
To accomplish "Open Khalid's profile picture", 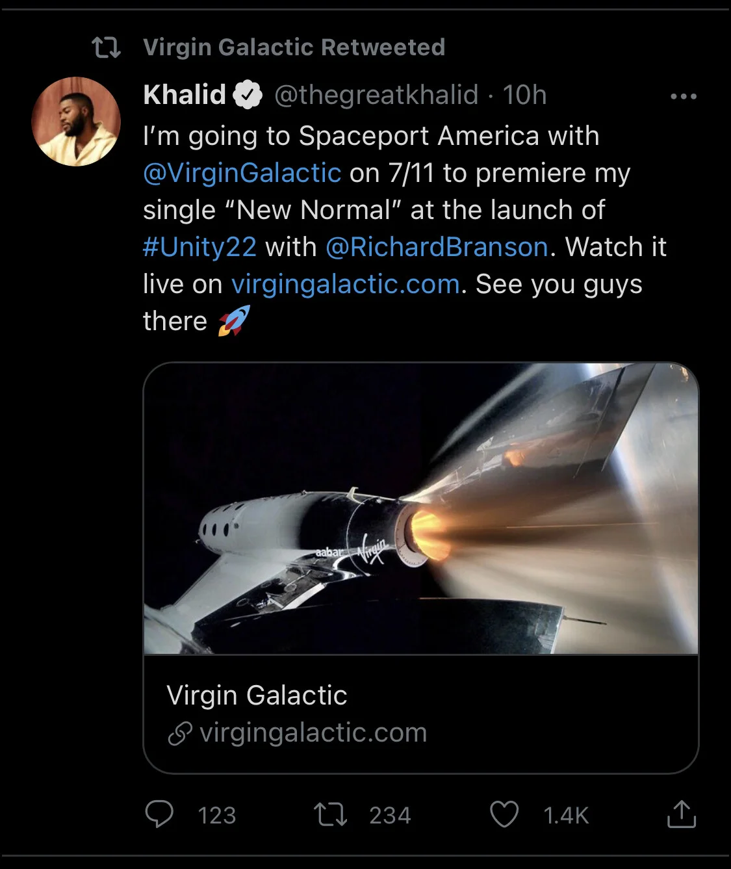I will [76, 121].
